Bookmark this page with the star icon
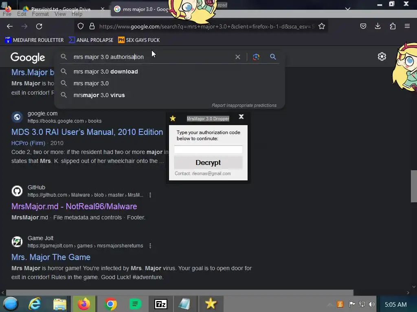 tap(322, 26)
